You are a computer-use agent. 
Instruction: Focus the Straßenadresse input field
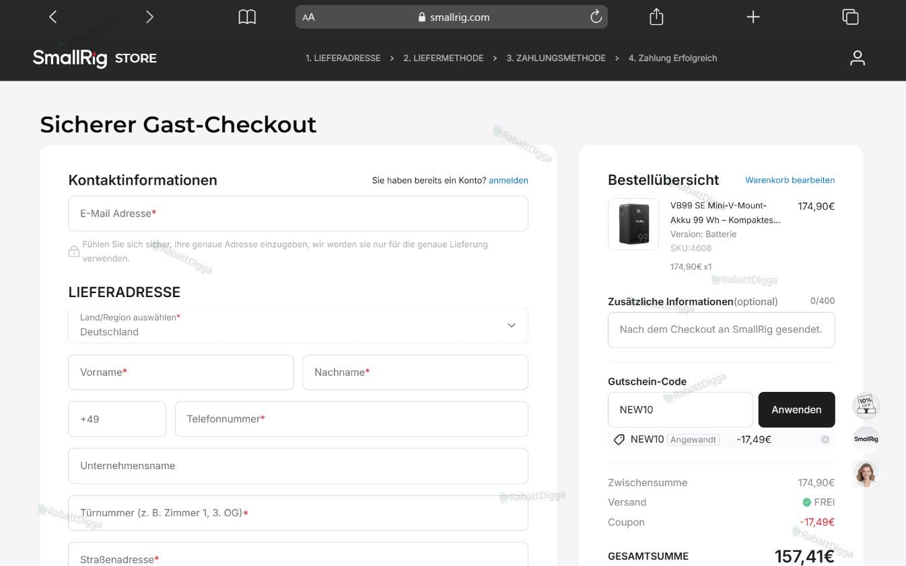298,555
